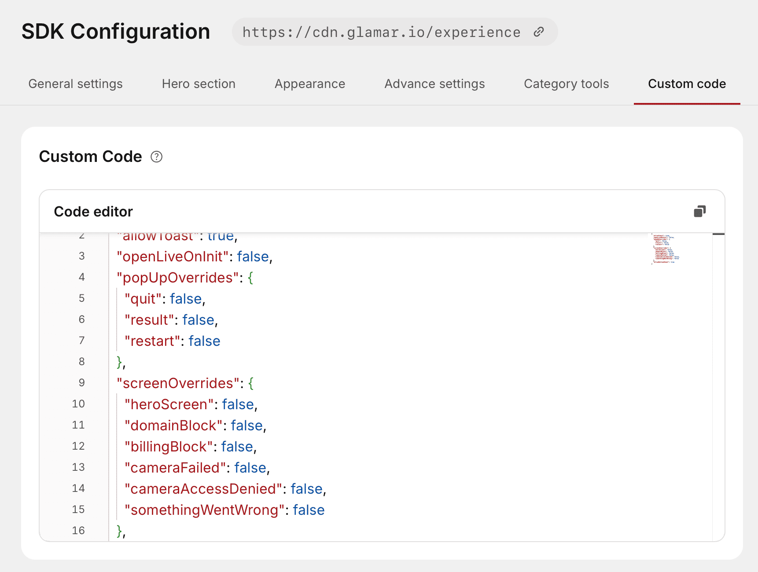The height and width of the screenshot is (572, 758).
Task: Click the opening brace after popUpOverrides
Action: point(250,278)
